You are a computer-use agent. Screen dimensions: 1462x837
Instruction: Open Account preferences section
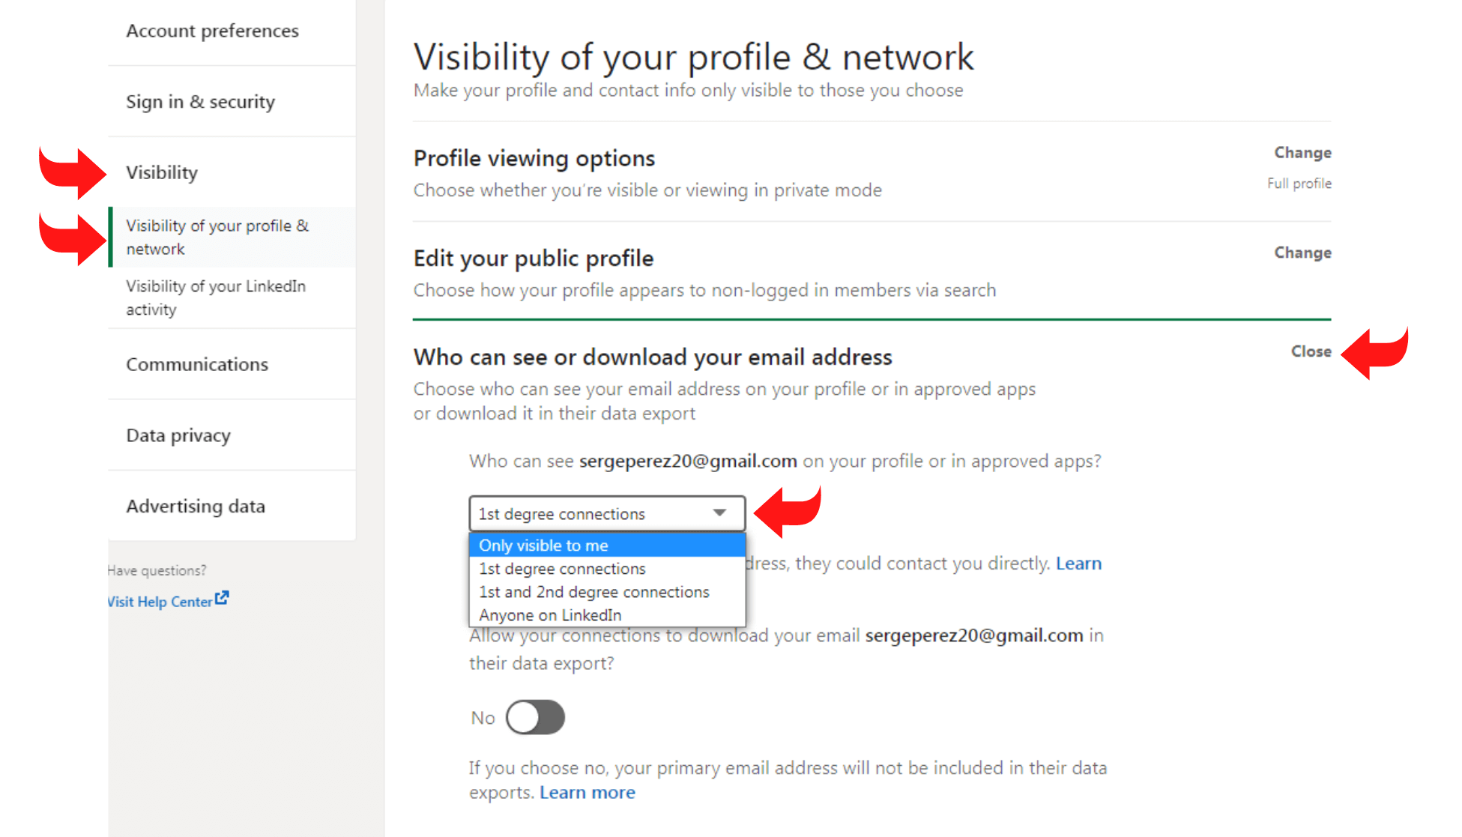click(x=212, y=31)
